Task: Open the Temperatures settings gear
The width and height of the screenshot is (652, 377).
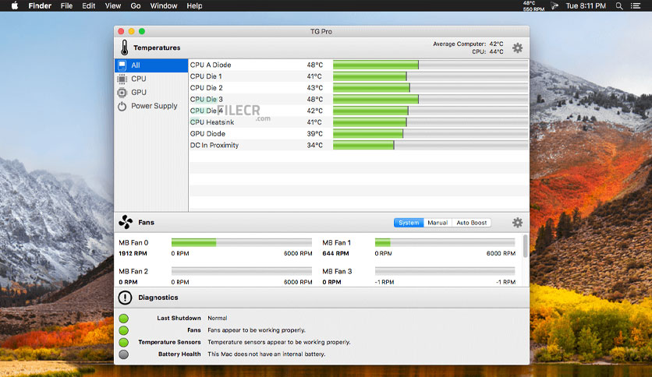Action: (517, 48)
